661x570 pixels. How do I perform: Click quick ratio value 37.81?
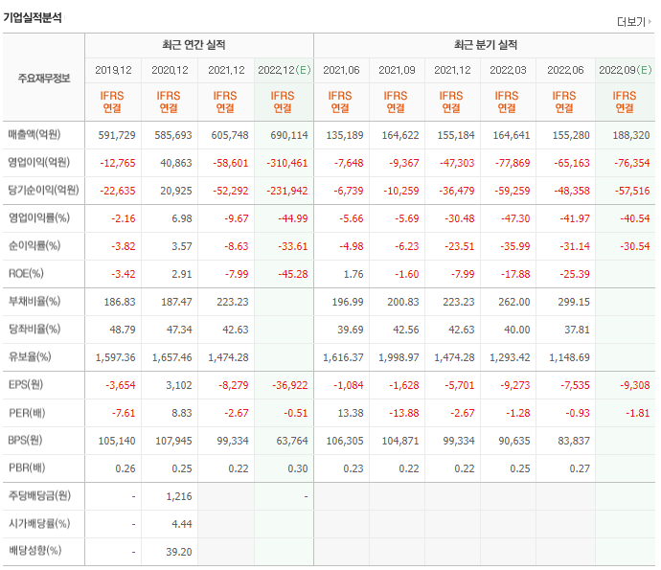(x=577, y=330)
